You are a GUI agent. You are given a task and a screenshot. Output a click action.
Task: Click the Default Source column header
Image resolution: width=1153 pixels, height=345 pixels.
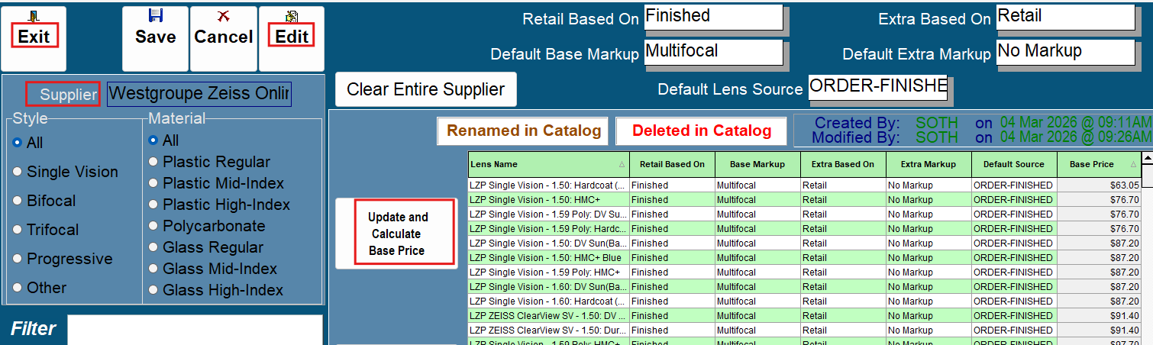click(x=1014, y=164)
